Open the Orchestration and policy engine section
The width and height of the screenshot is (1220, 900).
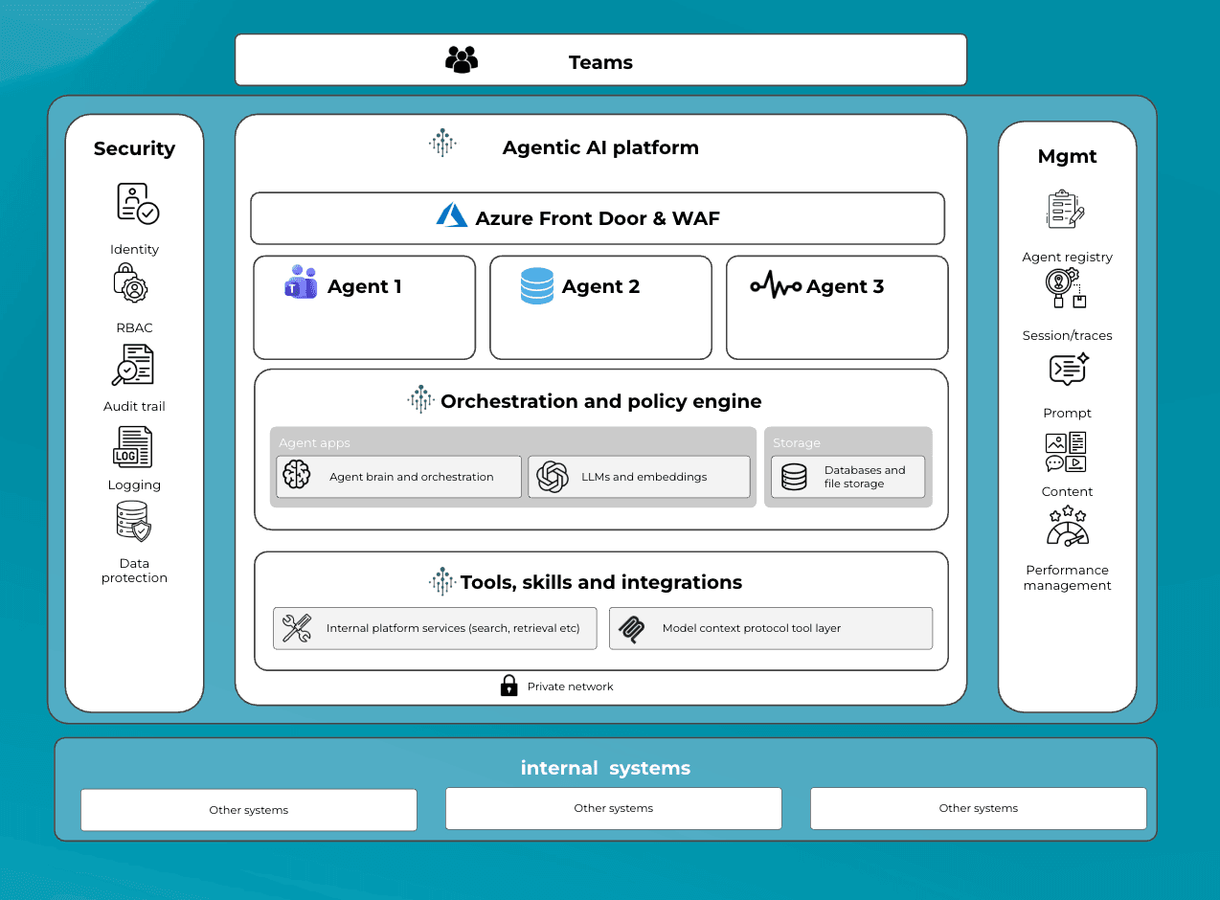click(600, 401)
